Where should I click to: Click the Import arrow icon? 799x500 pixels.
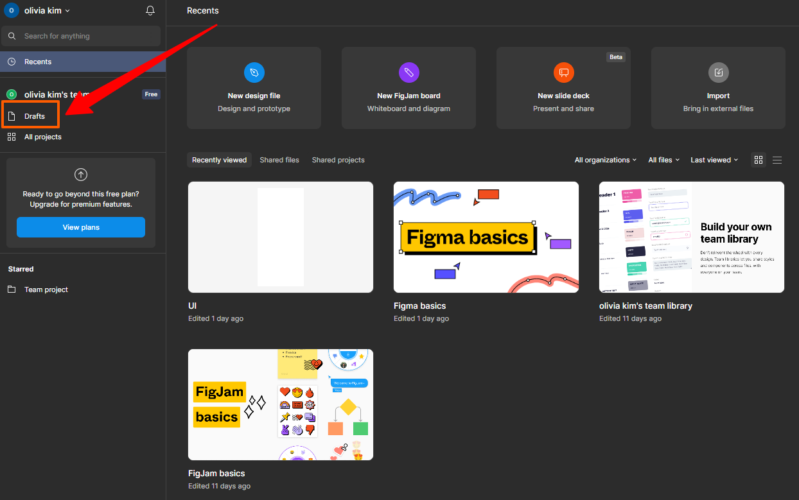pyautogui.click(x=718, y=73)
